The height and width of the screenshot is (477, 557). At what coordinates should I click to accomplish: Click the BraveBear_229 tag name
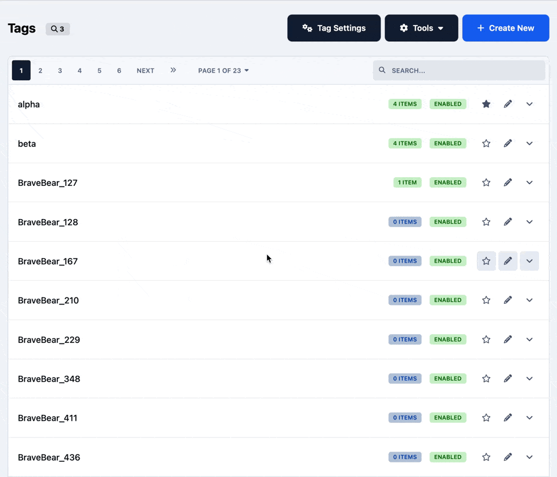[x=49, y=340]
